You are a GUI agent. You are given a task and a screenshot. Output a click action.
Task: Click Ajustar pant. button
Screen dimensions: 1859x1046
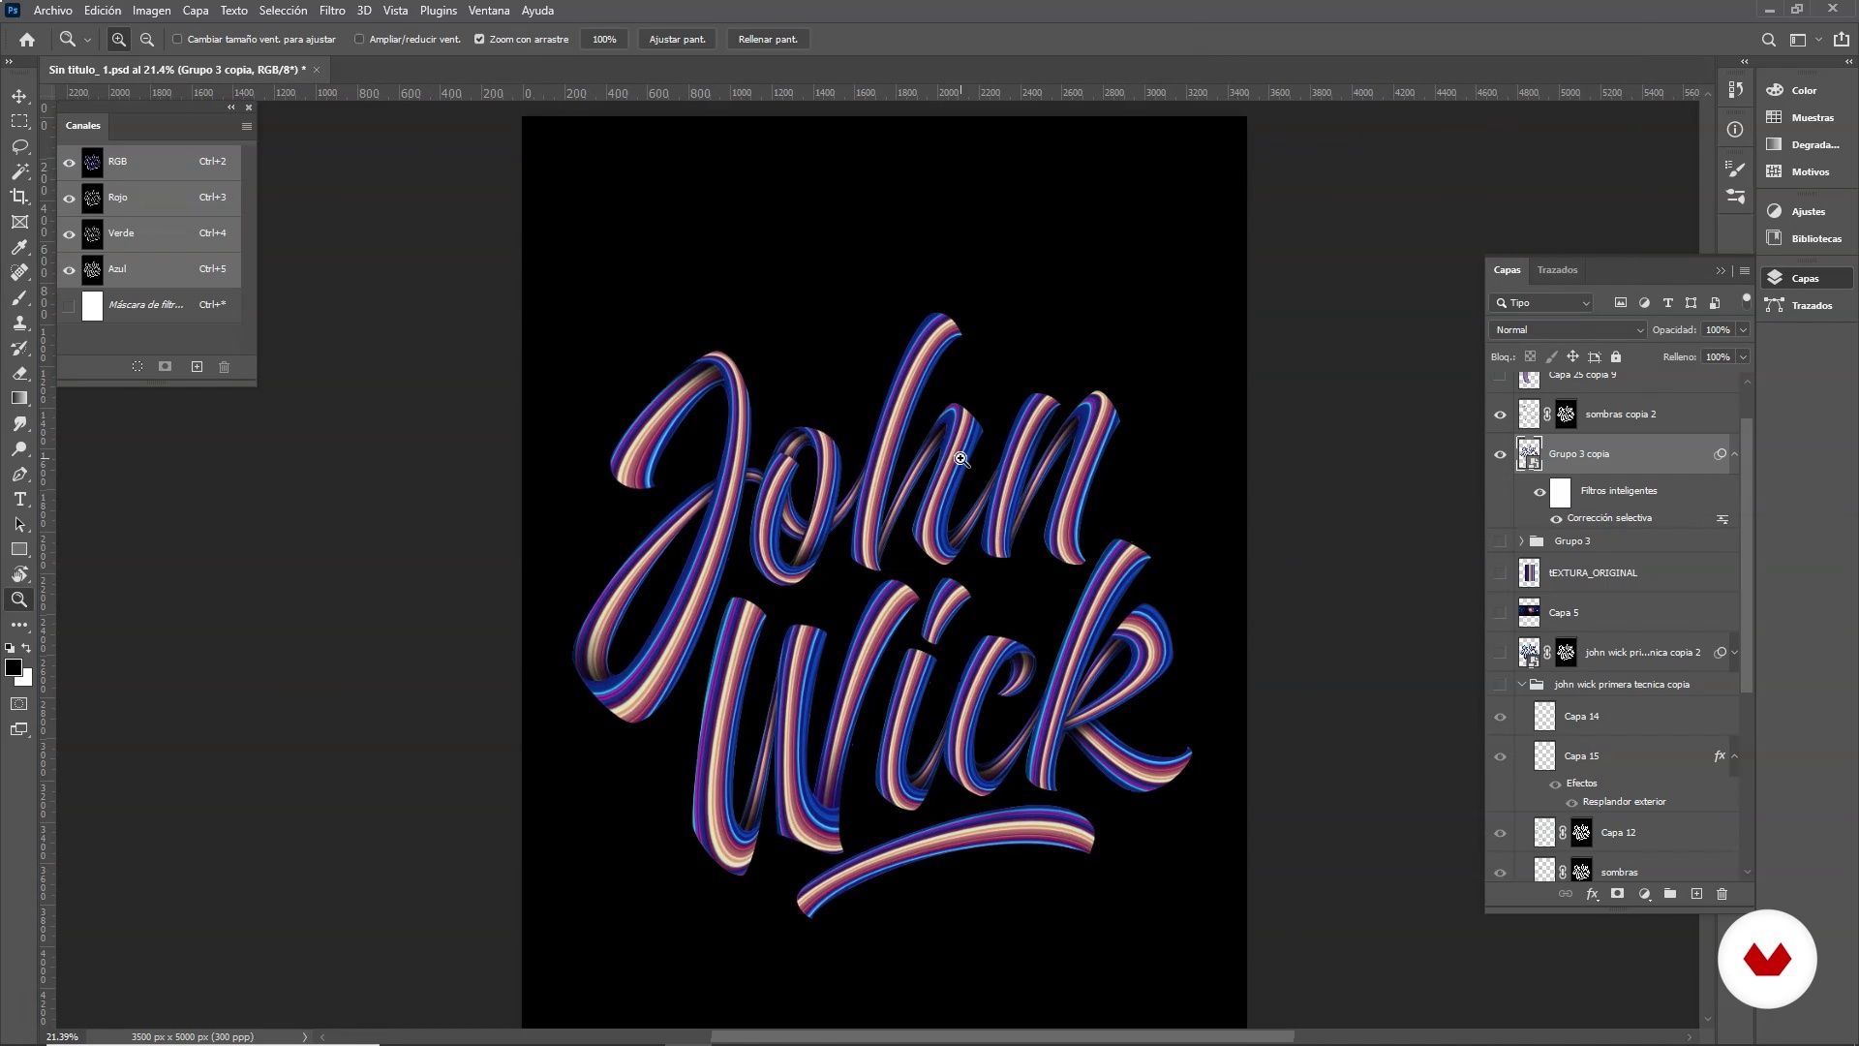(x=677, y=40)
